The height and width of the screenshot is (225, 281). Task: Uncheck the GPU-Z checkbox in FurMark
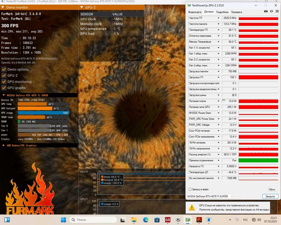click(x=4, y=76)
